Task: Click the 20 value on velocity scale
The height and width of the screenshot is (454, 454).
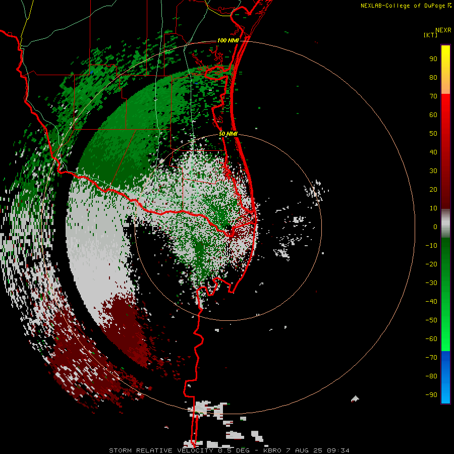Action: point(433,190)
